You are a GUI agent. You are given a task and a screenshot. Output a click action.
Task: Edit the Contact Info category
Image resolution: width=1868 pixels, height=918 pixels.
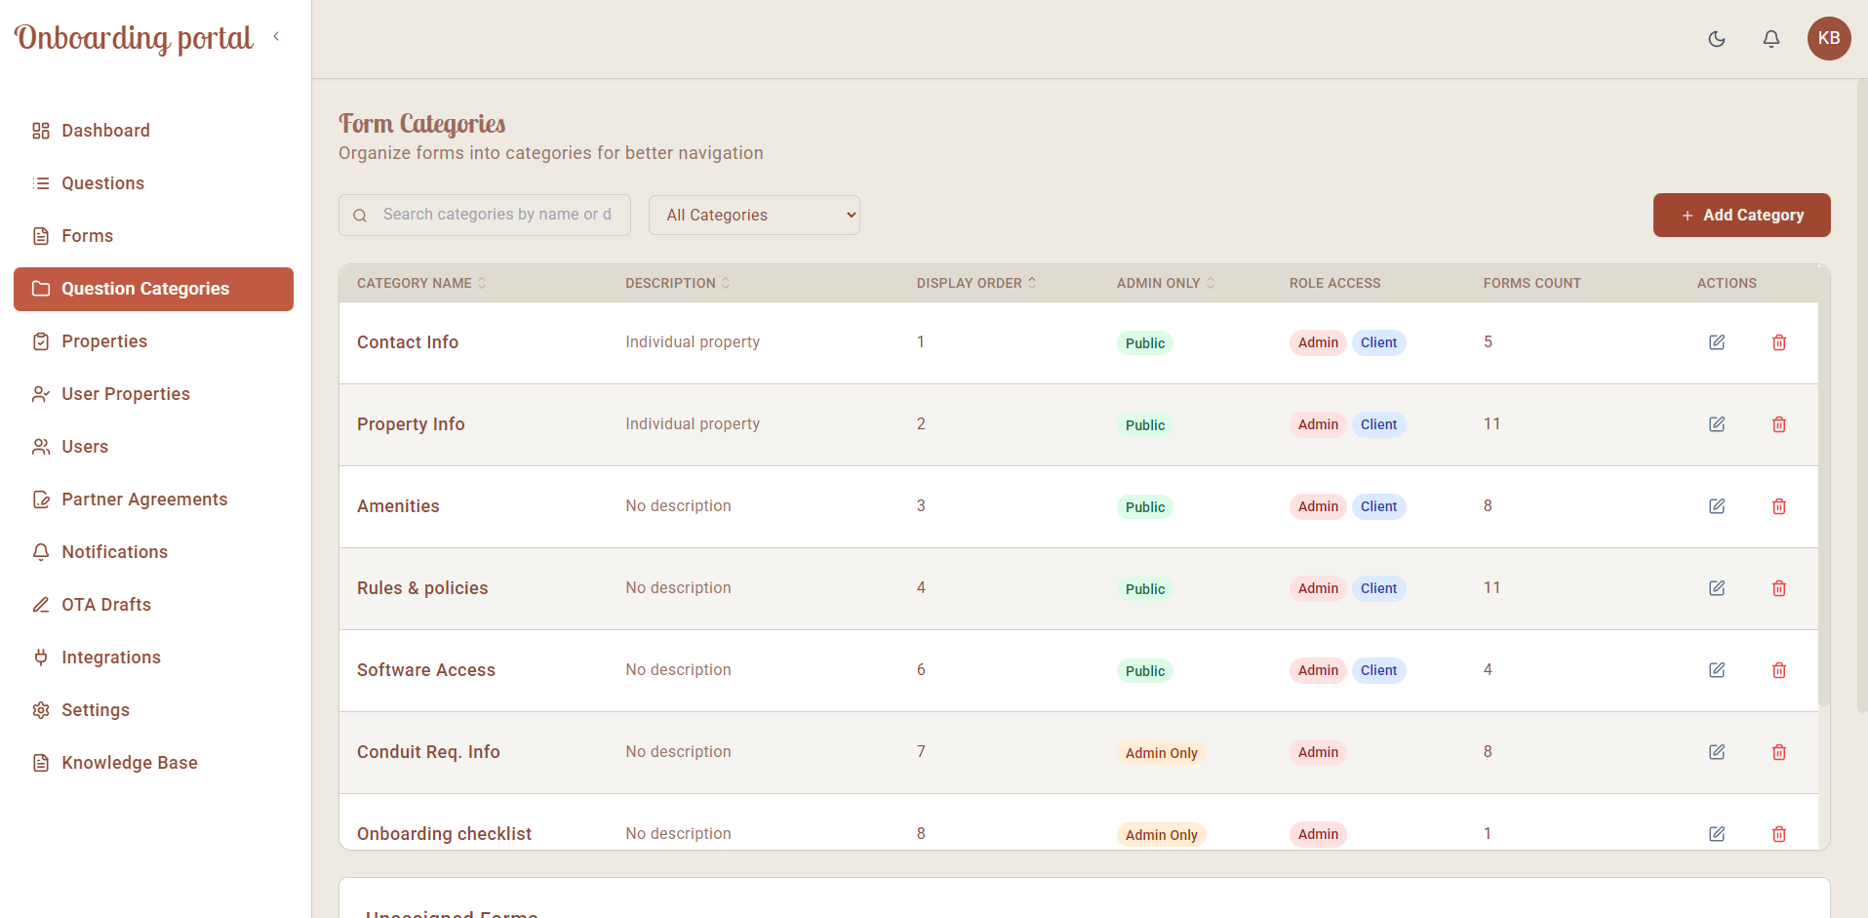click(x=1717, y=342)
